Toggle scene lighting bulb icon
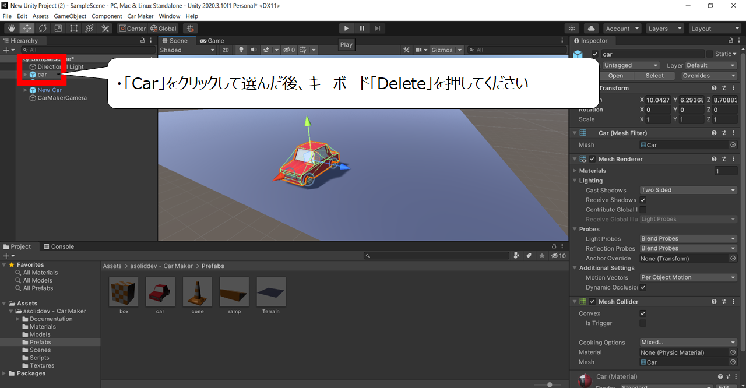The image size is (746, 388). pyautogui.click(x=242, y=50)
